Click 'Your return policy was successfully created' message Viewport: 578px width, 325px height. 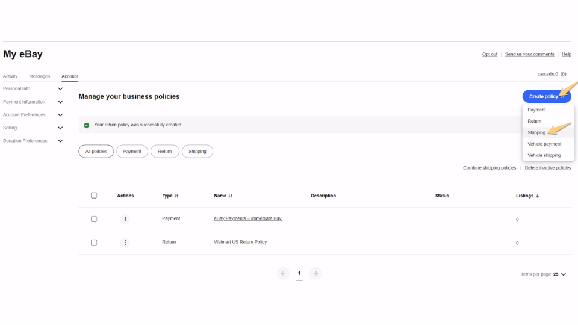[138, 125]
